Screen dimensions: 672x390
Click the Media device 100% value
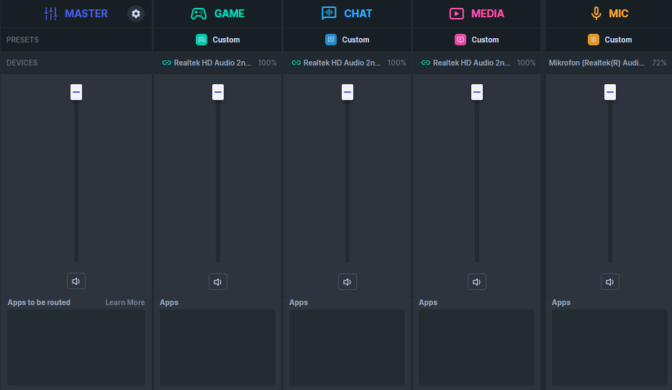coord(526,63)
